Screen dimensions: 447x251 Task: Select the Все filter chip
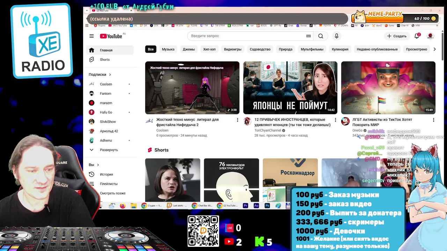(151, 50)
